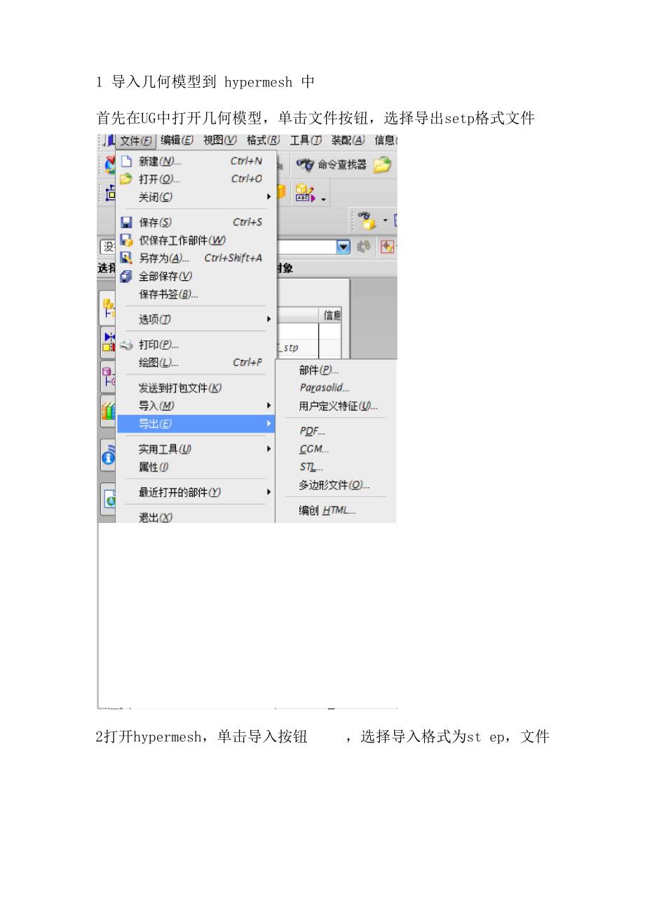Open the 视图(V) menu in menu bar

pyautogui.click(x=219, y=140)
